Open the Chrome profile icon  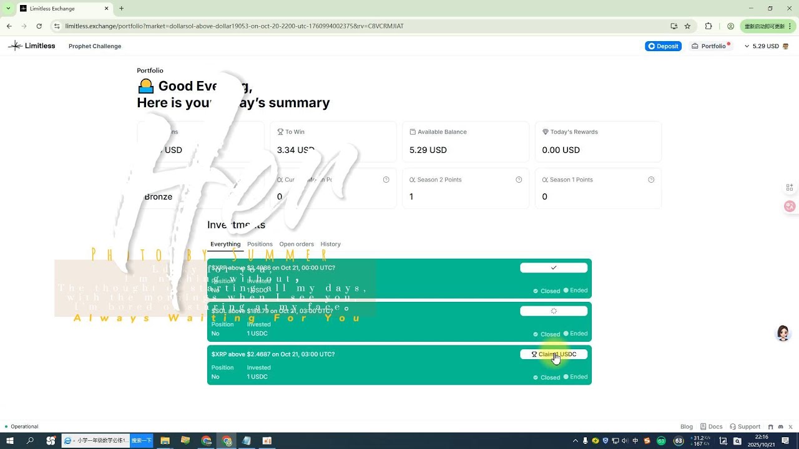coord(730,26)
